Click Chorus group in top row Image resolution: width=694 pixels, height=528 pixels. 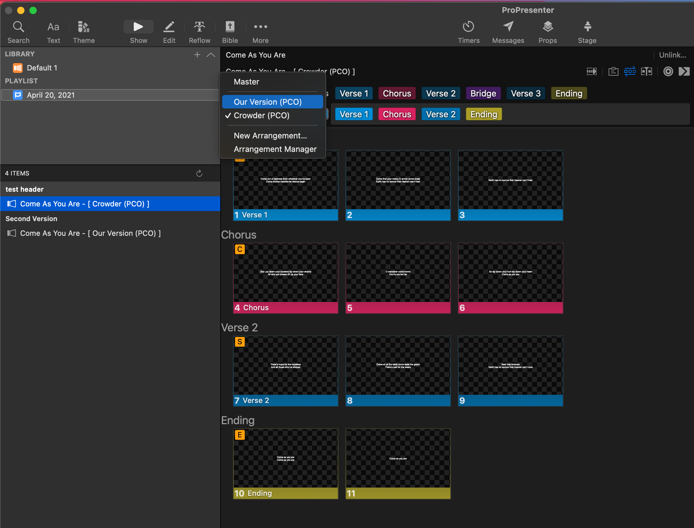[x=397, y=93]
